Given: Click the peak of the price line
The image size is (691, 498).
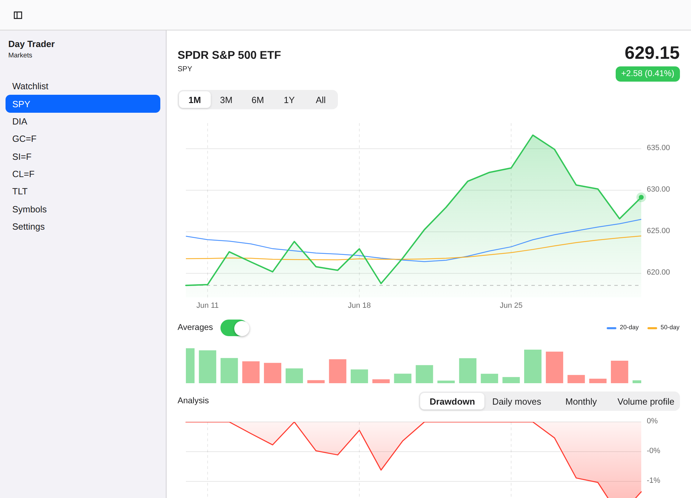Looking at the screenshot, I should [533, 135].
